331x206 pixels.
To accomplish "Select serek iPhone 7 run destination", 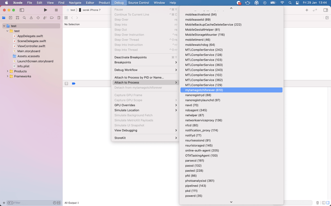I will pos(90,10).
